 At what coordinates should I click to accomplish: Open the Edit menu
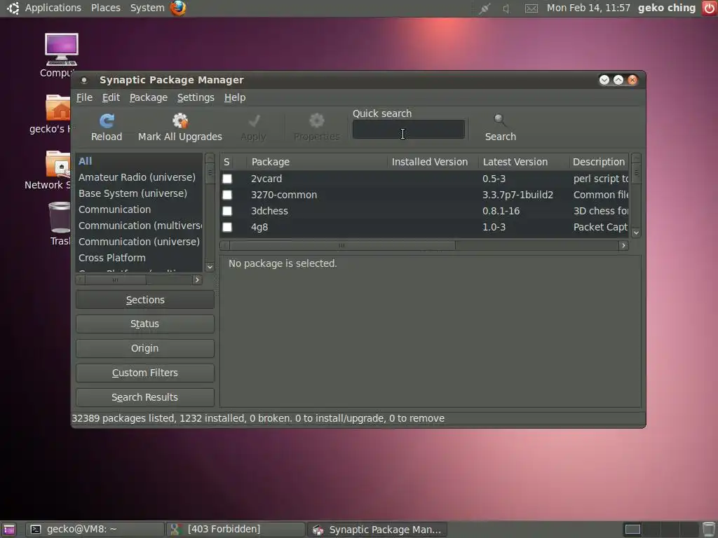pos(111,97)
